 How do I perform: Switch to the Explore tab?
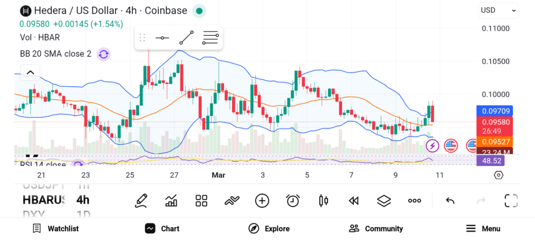tap(269, 229)
